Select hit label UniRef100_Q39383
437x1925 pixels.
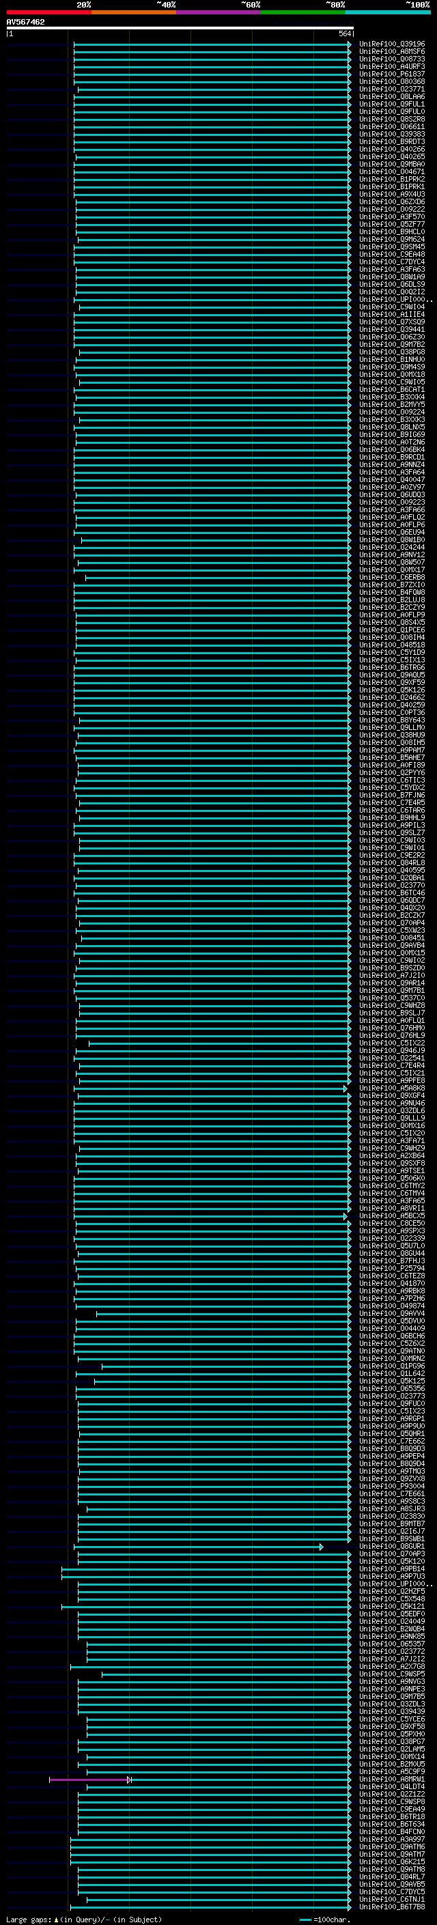point(391,134)
